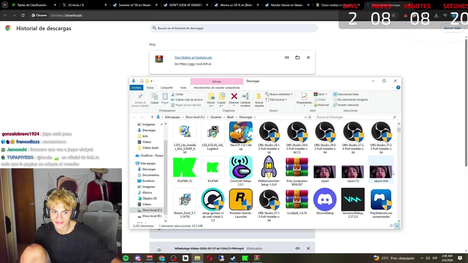Select the HabboLauncher-Setup rocket icon

(269, 167)
